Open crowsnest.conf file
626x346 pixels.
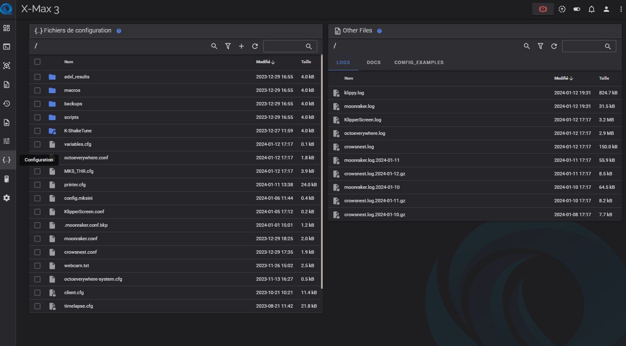(80, 252)
